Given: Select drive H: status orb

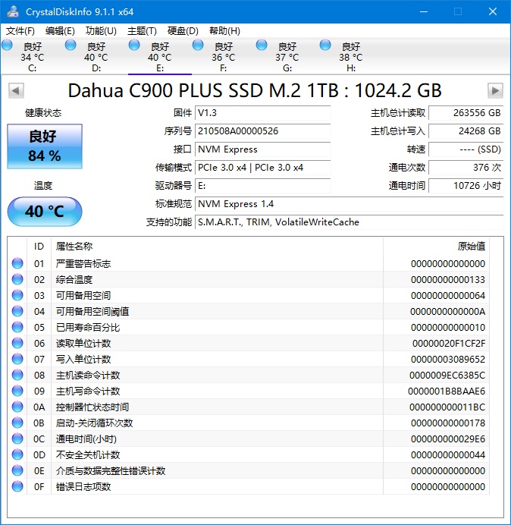Looking at the screenshot, I should coord(326,46).
